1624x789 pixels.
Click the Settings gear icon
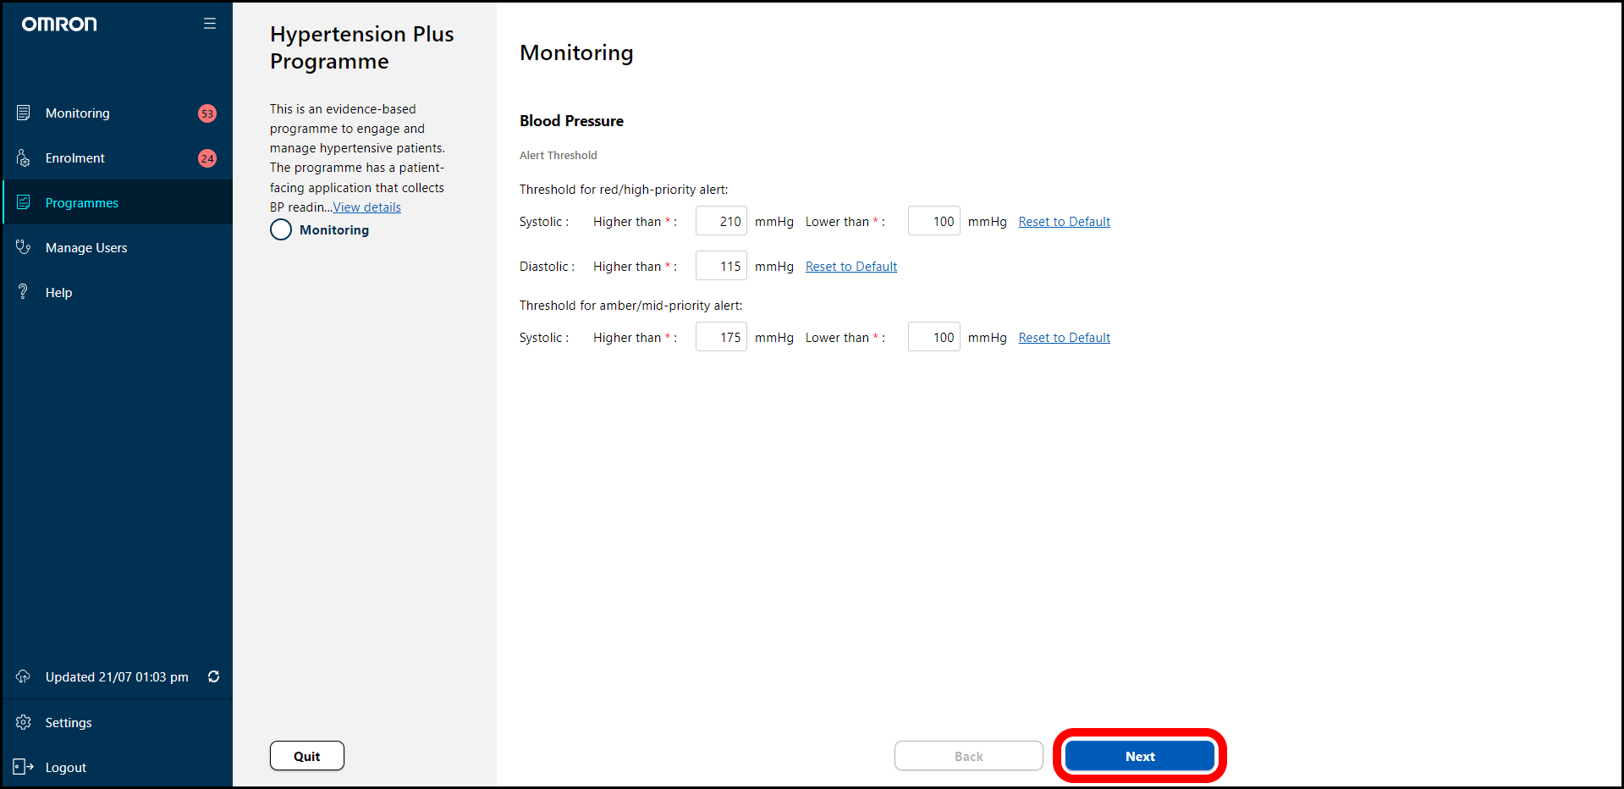coord(24,722)
